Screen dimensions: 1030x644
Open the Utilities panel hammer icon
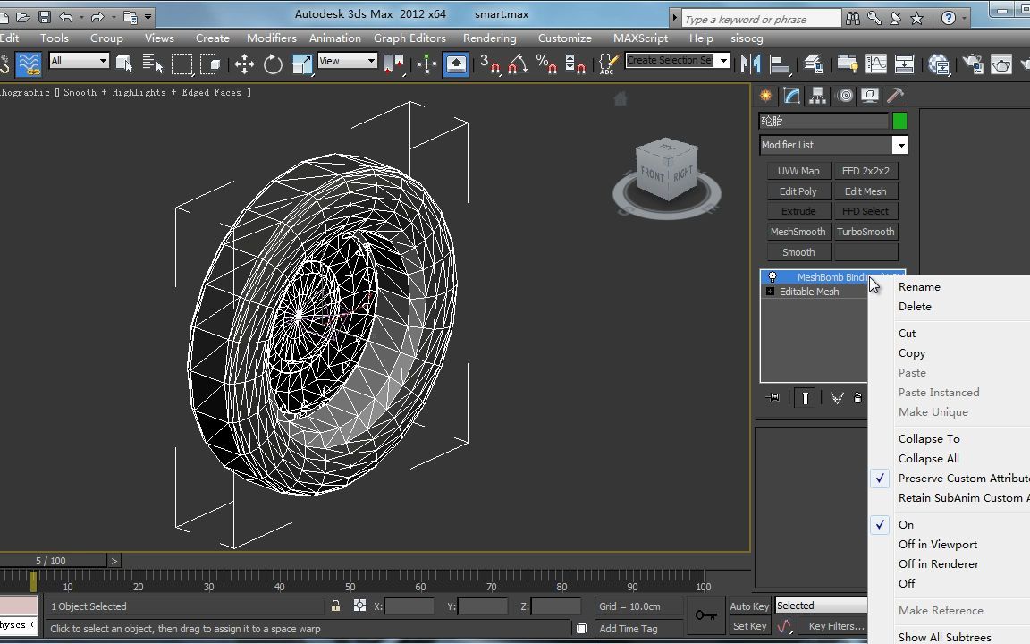click(x=896, y=96)
